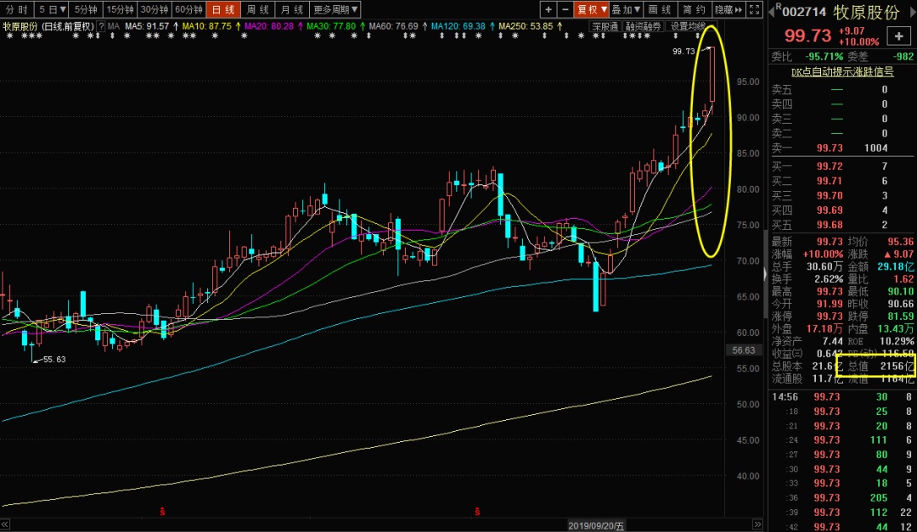Select 月线 monthly tab
917x532 pixels.
292,9
